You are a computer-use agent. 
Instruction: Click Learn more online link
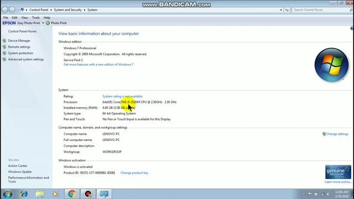[x=338, y=182]
